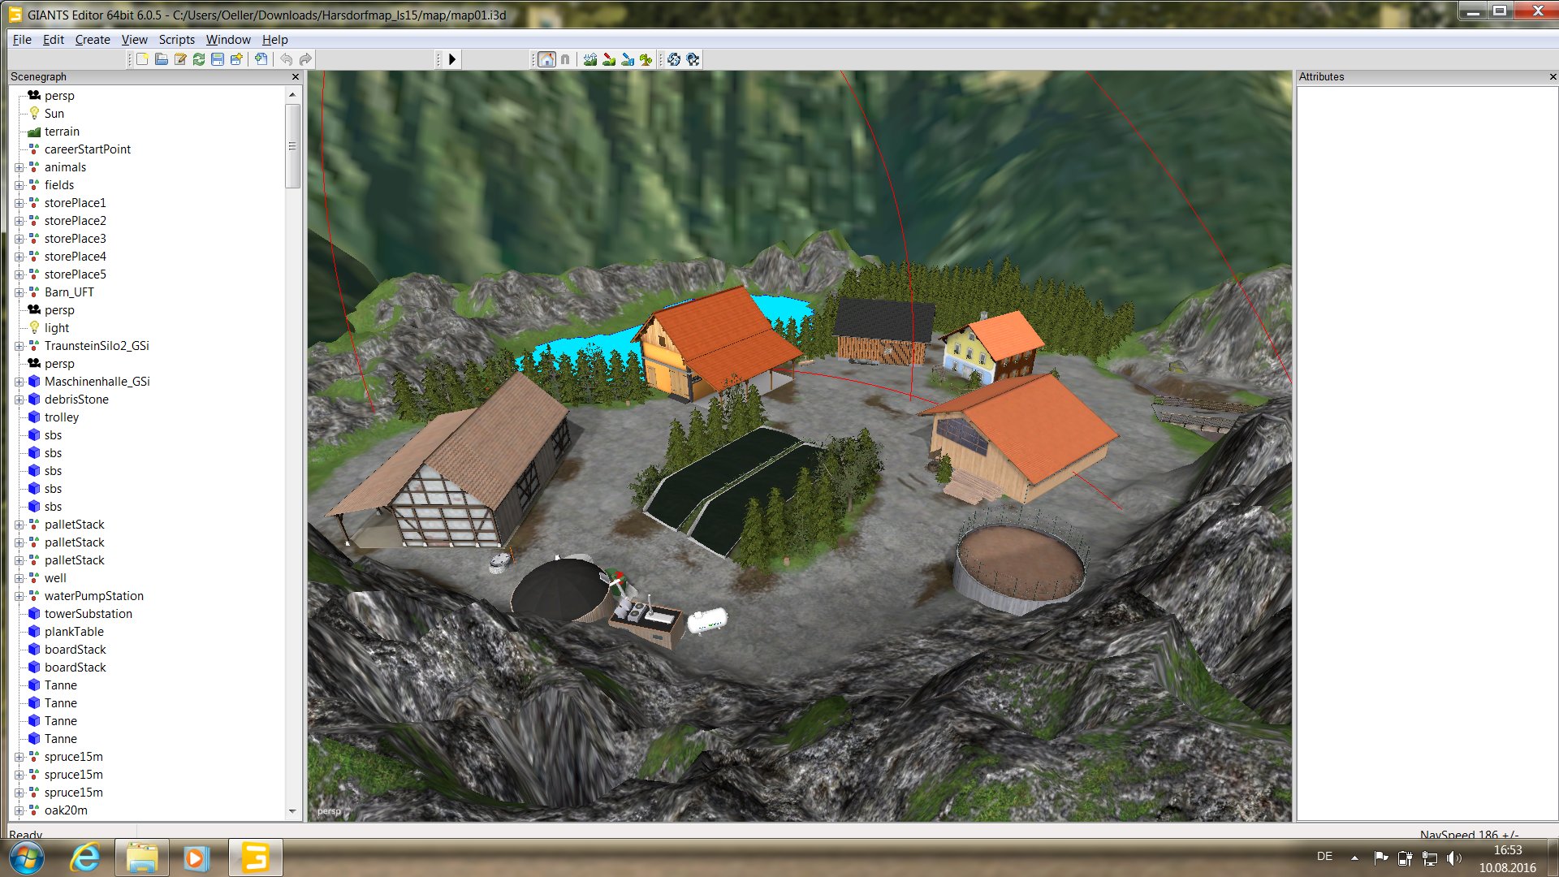Click the Save floppy disk icon
The height and width of the screenshot is (877, 1559).
[x=218, y=59]
